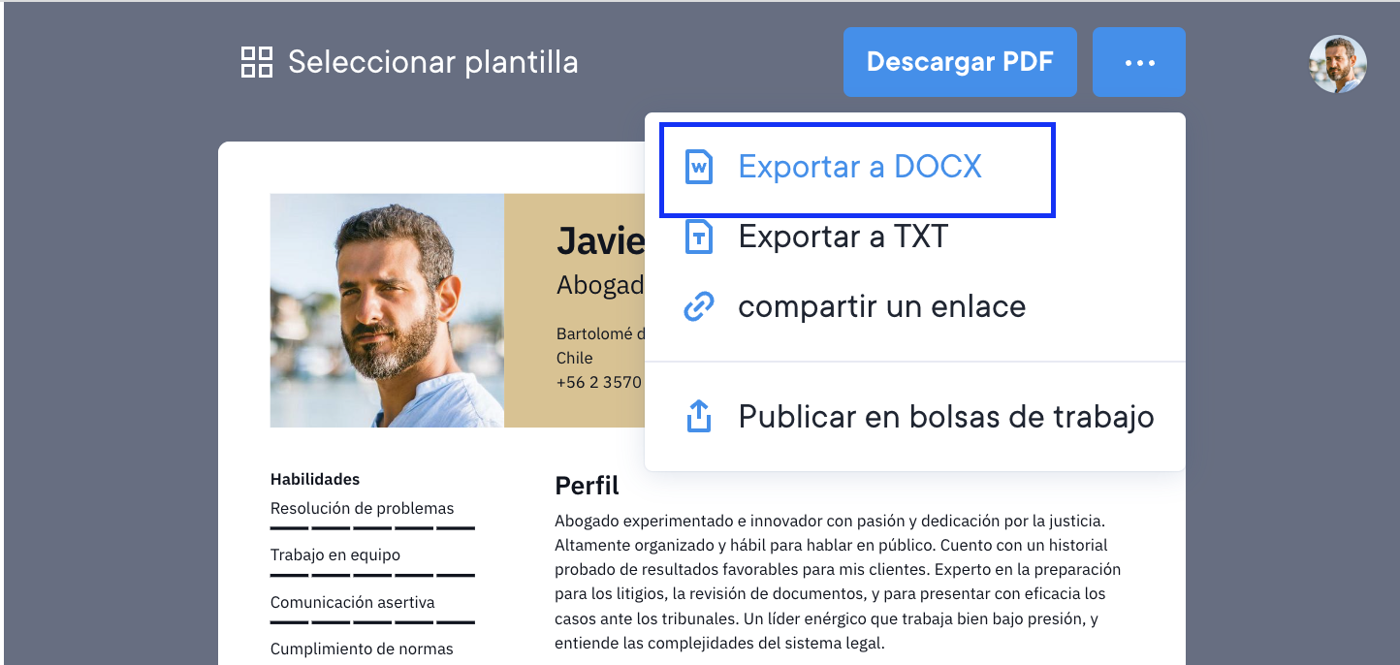Pick compartir un enlace in the menu
The height and width of the screenshot is (665, 1400).
point(881,306)
